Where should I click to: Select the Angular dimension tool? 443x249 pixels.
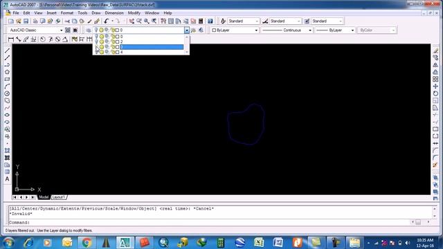pyautogui.click(x=65, y=39)
